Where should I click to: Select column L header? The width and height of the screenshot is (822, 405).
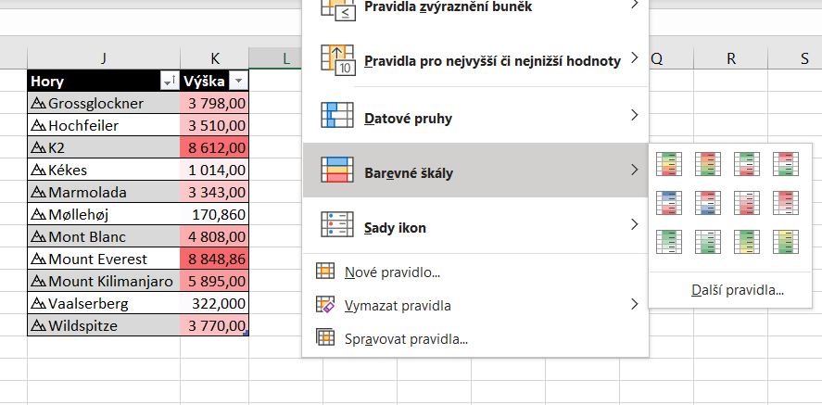[x=286, y=58]
